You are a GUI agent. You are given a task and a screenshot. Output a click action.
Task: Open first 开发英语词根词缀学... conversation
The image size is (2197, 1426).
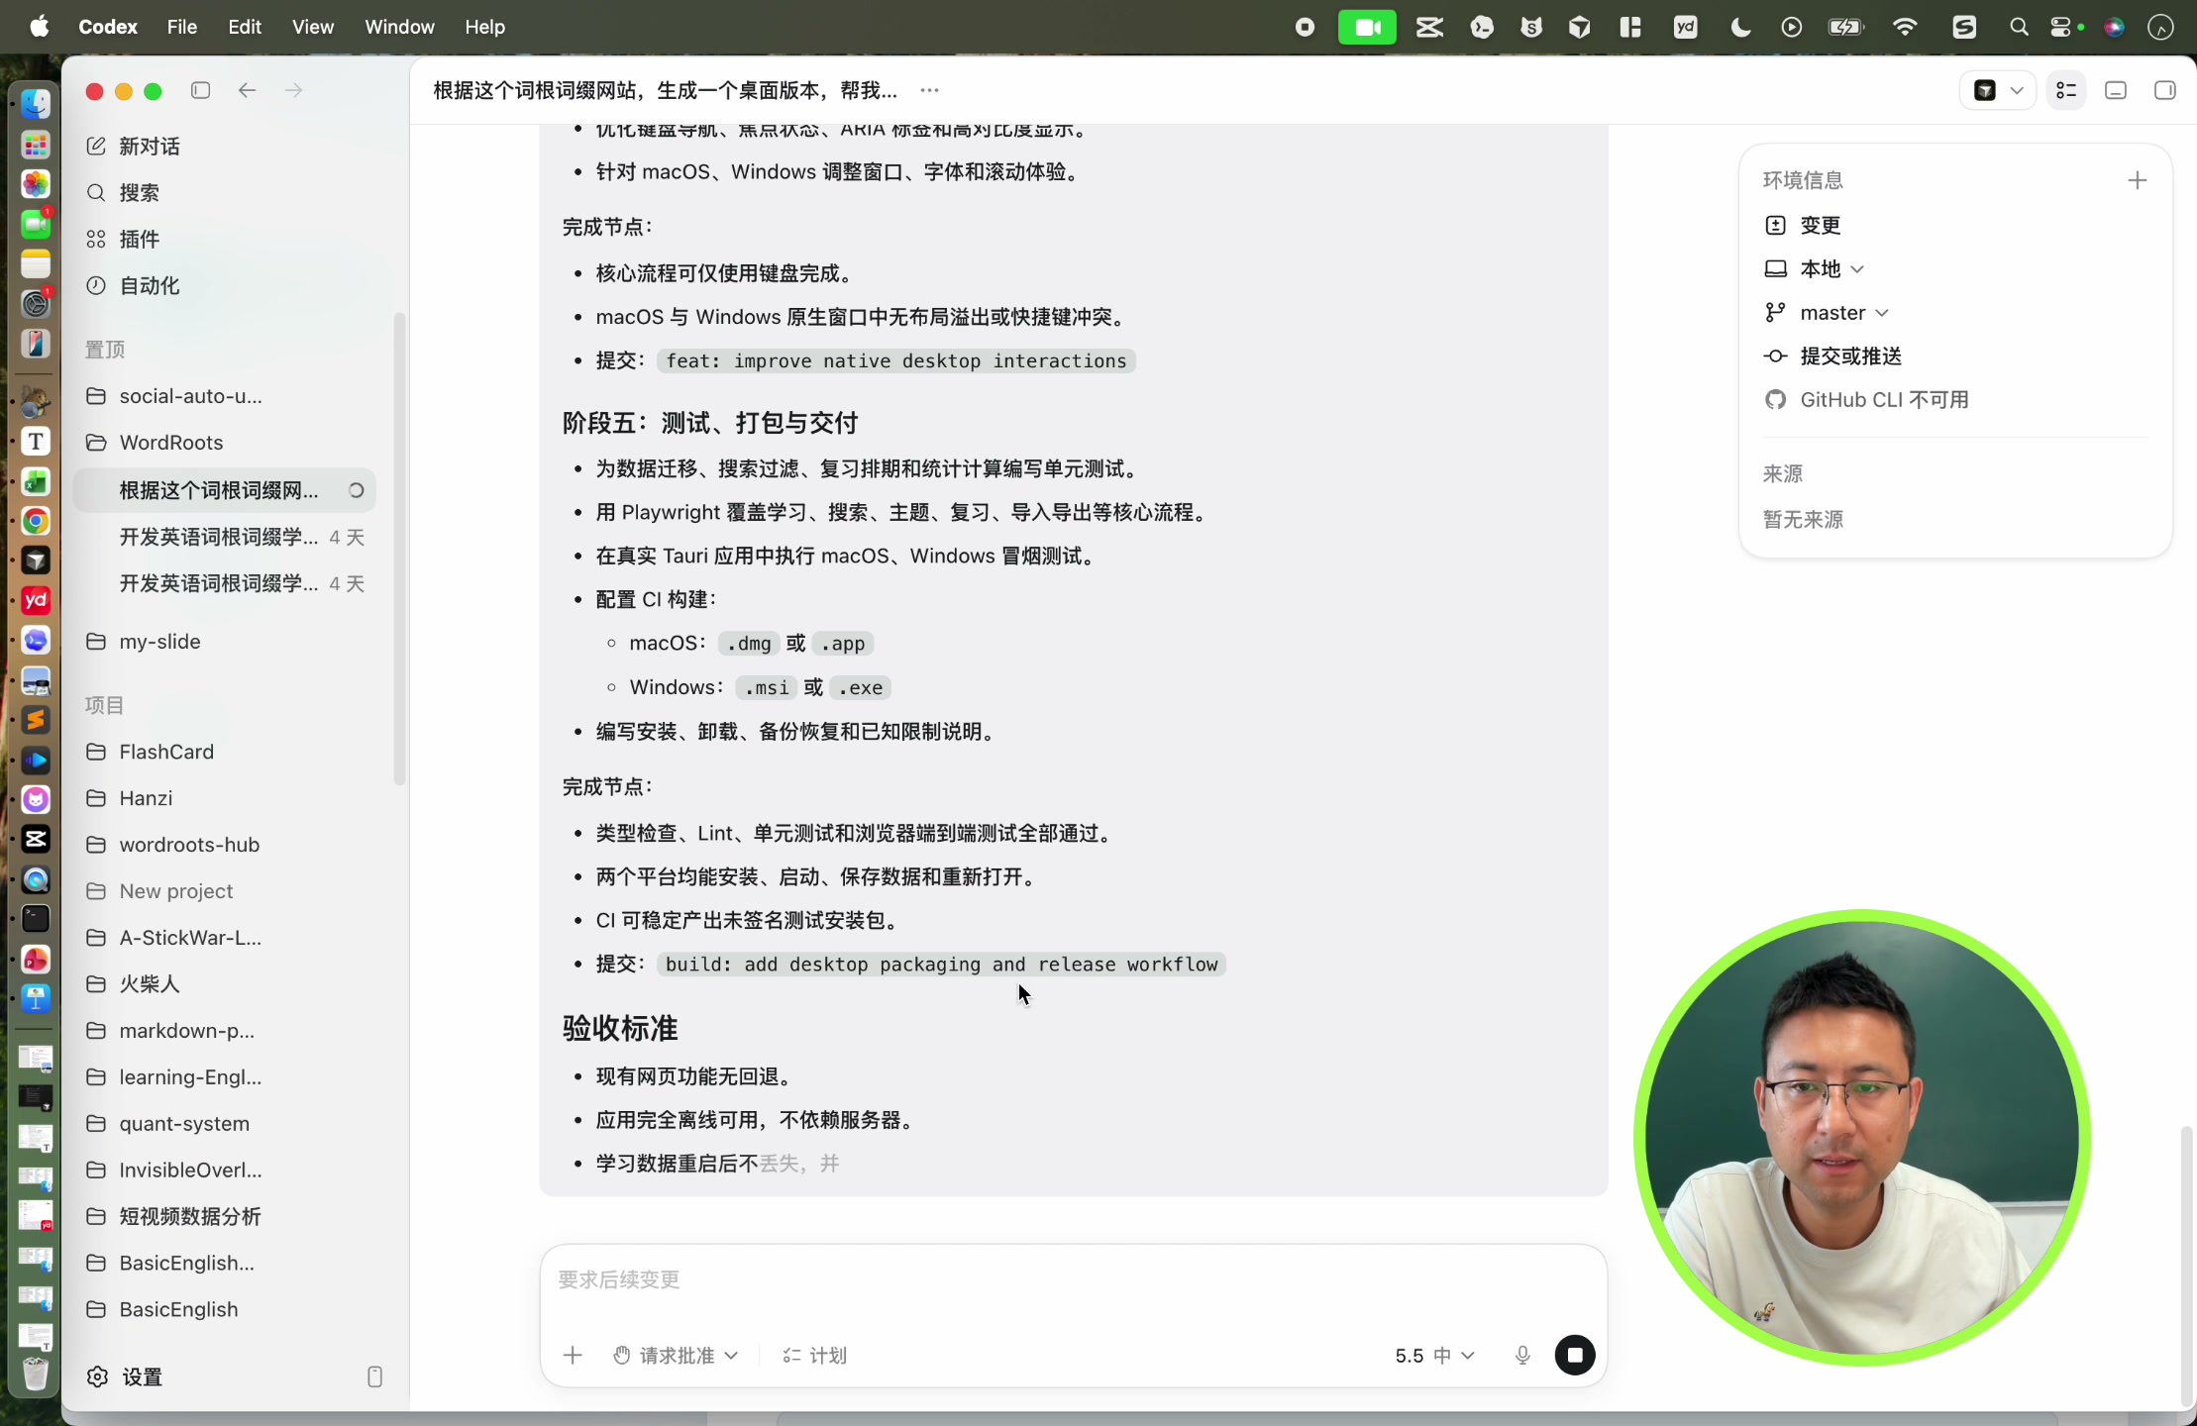click(x=225, y=537)
